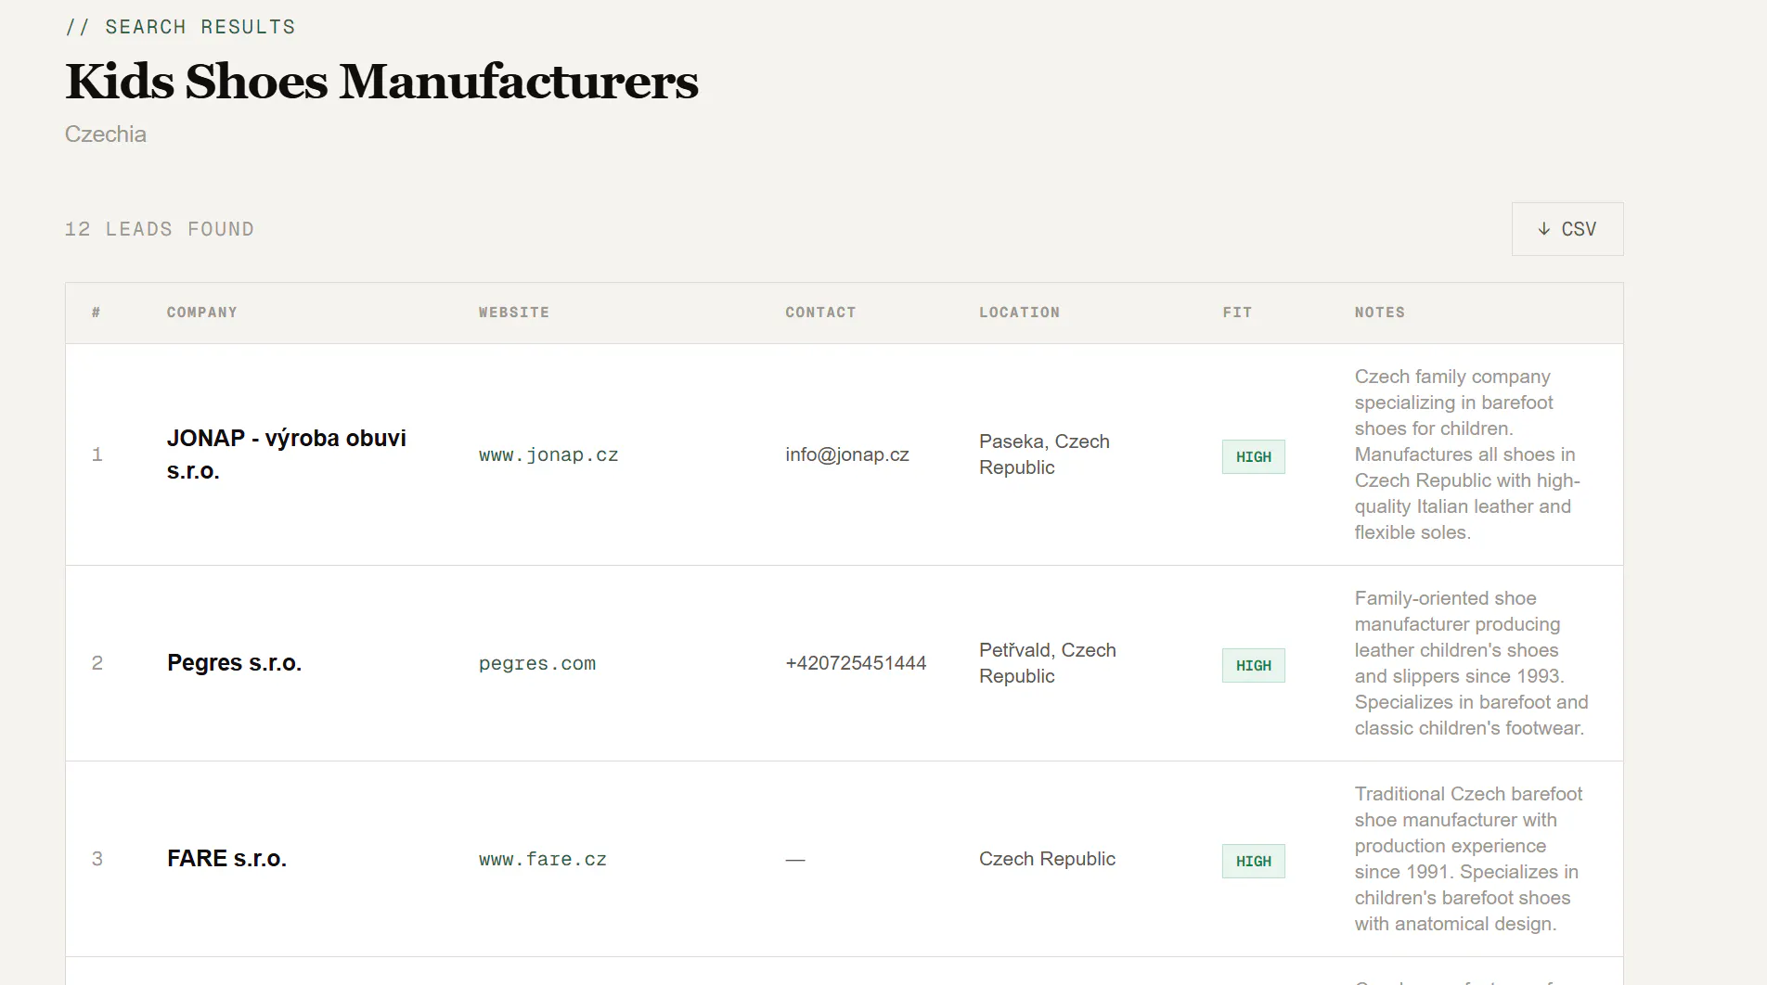
Task: Click phone number +420725451444
Action: 856,663
